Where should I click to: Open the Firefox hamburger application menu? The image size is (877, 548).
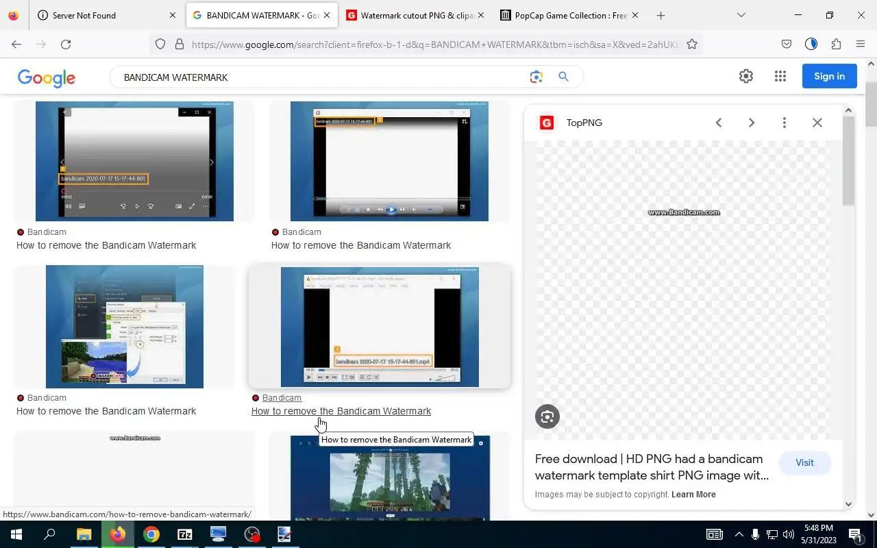pos(861,44)
